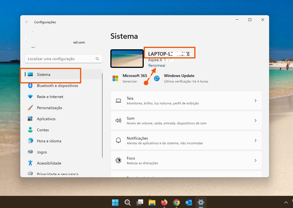Click Gerenciar under Microsoft 365

pyautogui.click(x=130, y=81)
